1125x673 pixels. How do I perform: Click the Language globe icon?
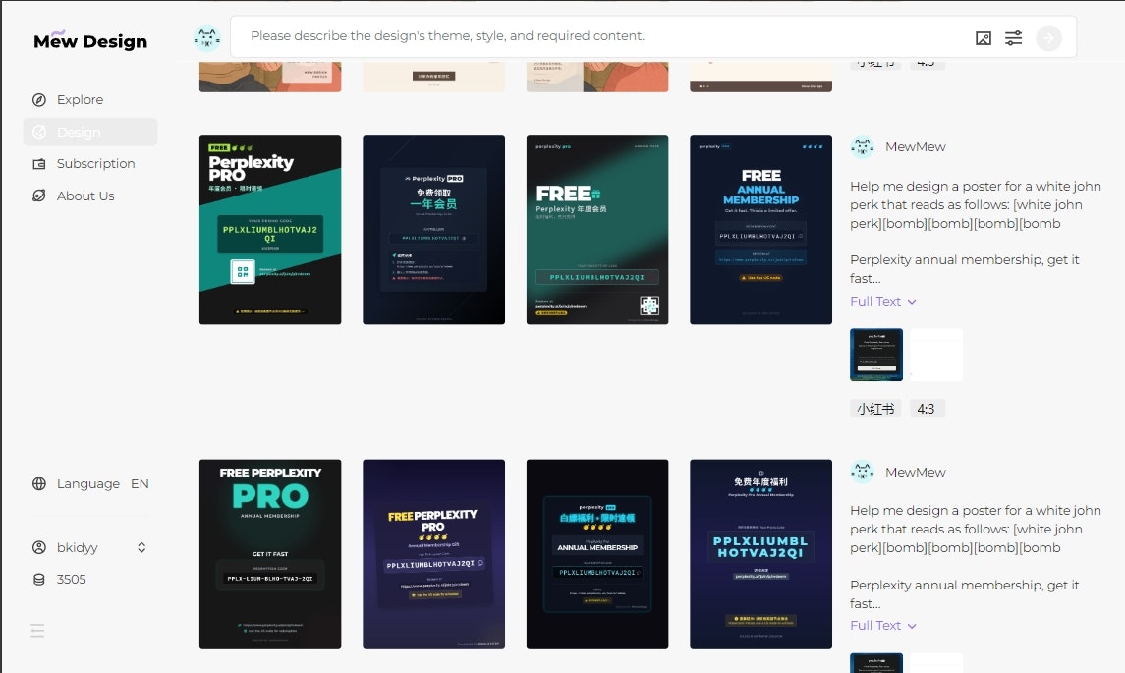[x=39, y=483]
